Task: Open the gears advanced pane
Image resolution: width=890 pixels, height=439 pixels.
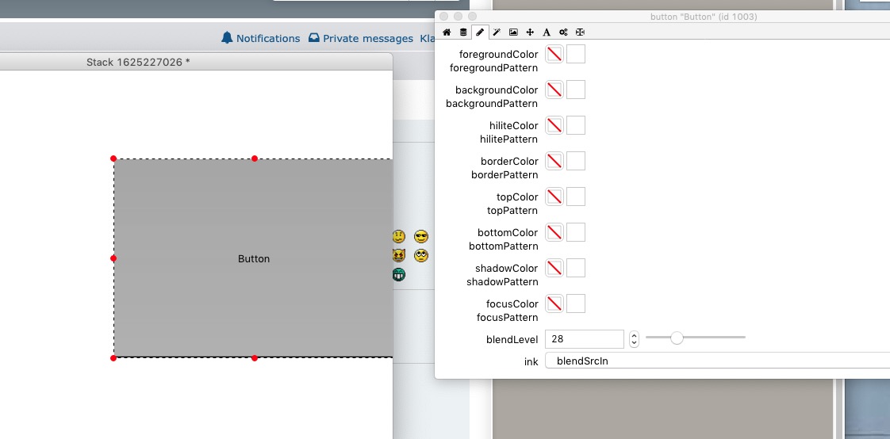Action: (563, 32)
